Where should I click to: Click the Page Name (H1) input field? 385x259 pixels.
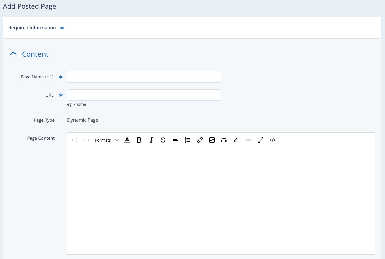pyautogui.click(x=144, y=77)
